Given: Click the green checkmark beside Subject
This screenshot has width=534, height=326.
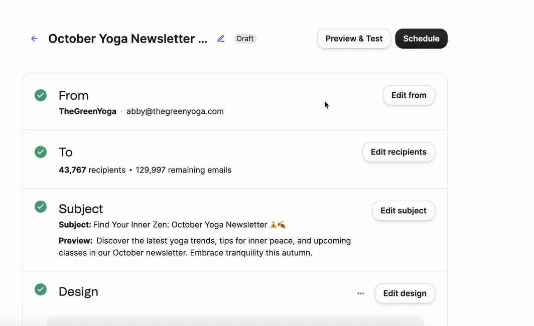Looking at the screenshot, I should pos(41,207).
